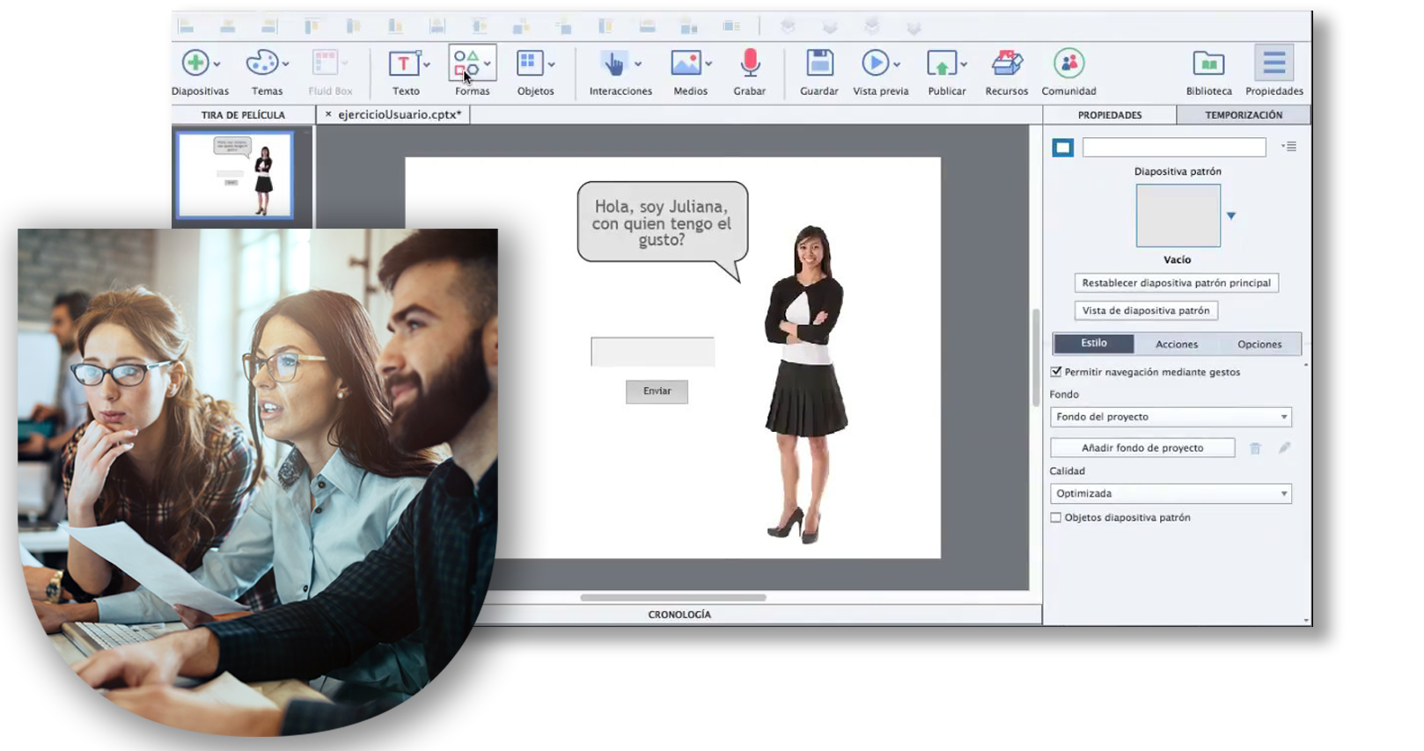This screenshot has width=1424, height=751.
Task: Click the slide name input field
Action: (1174, 147)
